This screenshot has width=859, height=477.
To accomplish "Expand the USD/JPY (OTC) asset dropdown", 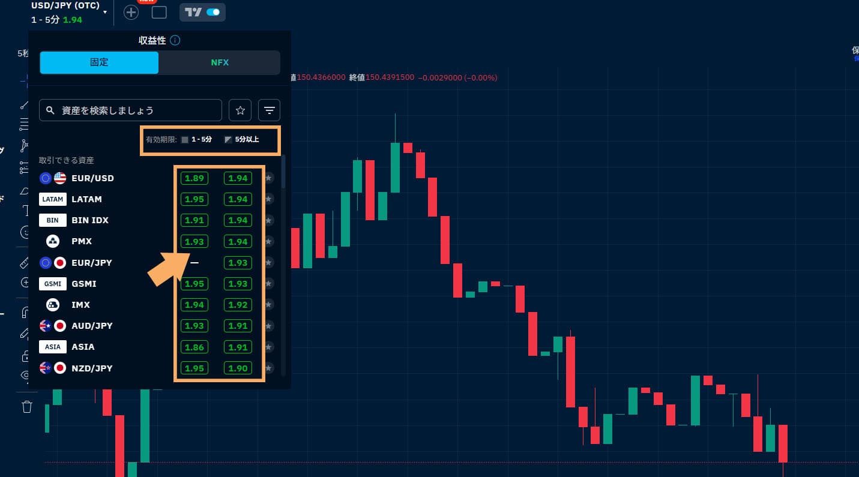I will (106, 12).
